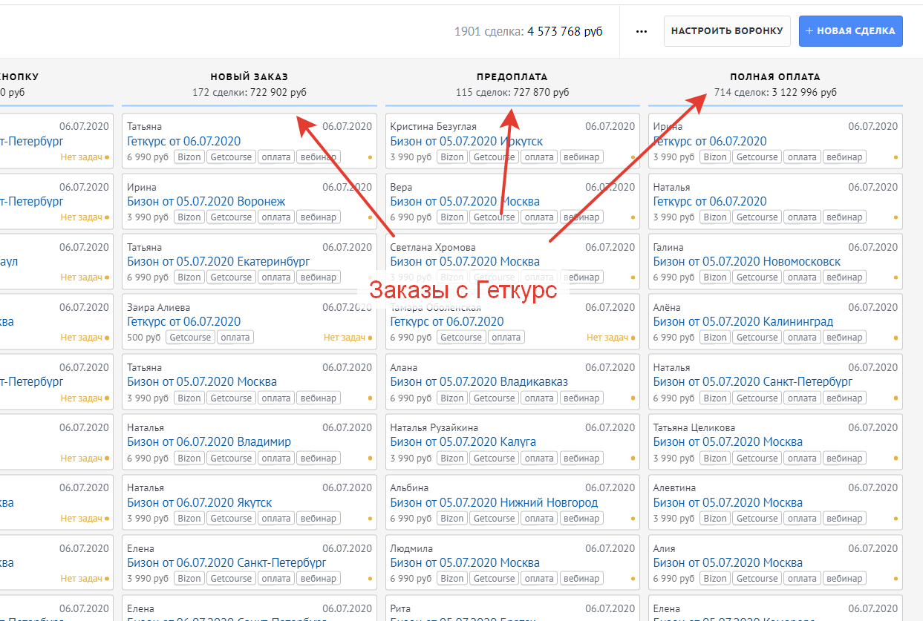Click the оплата tag on Альбина's deal
923x621 pixels.
tap(538, 519)
